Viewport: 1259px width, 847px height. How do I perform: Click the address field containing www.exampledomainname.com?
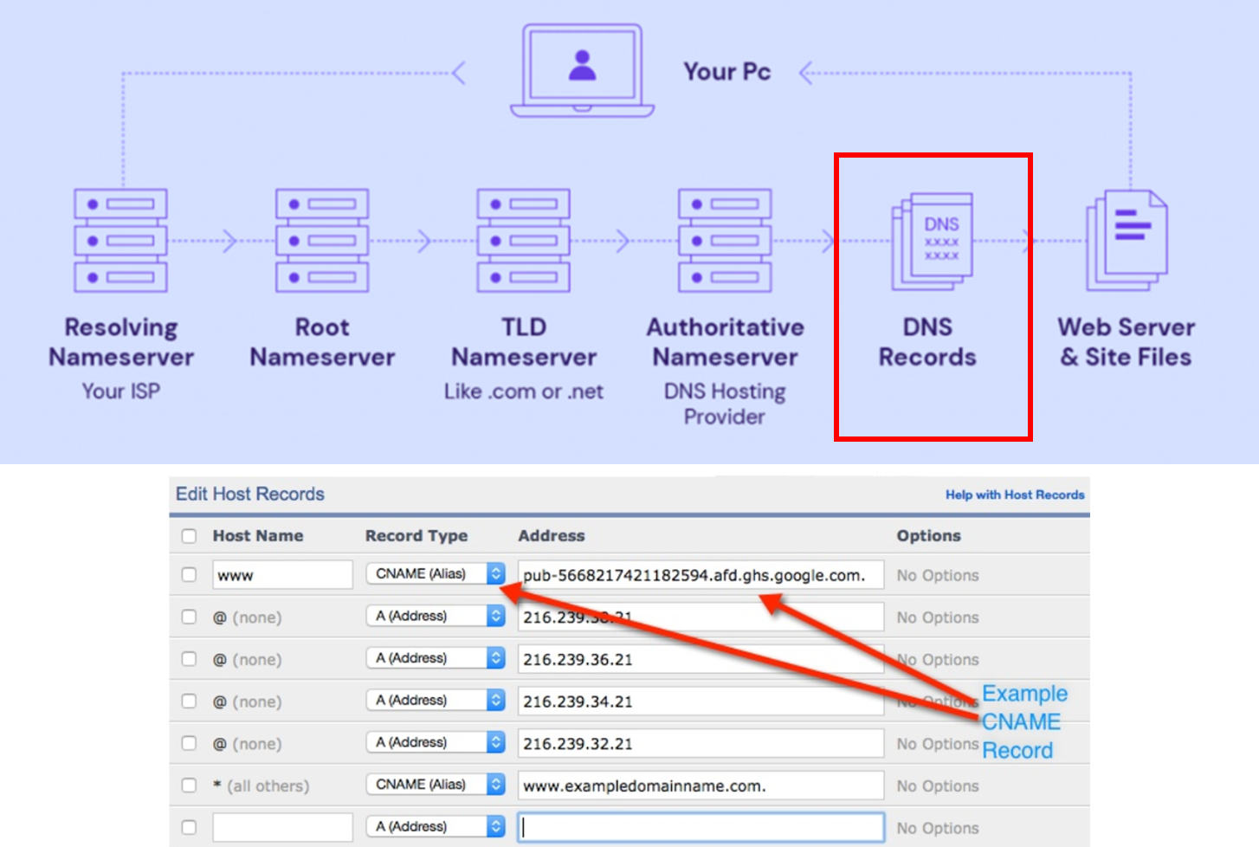(x=700, y=786)
